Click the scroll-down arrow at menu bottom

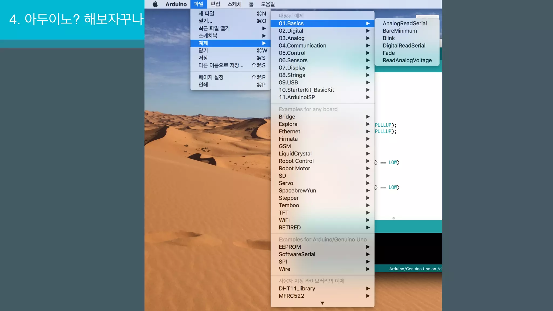click(x=322, y=303)
